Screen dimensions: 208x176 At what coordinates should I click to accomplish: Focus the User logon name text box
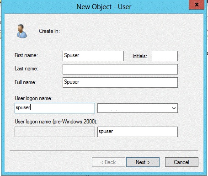click(55, 108)
